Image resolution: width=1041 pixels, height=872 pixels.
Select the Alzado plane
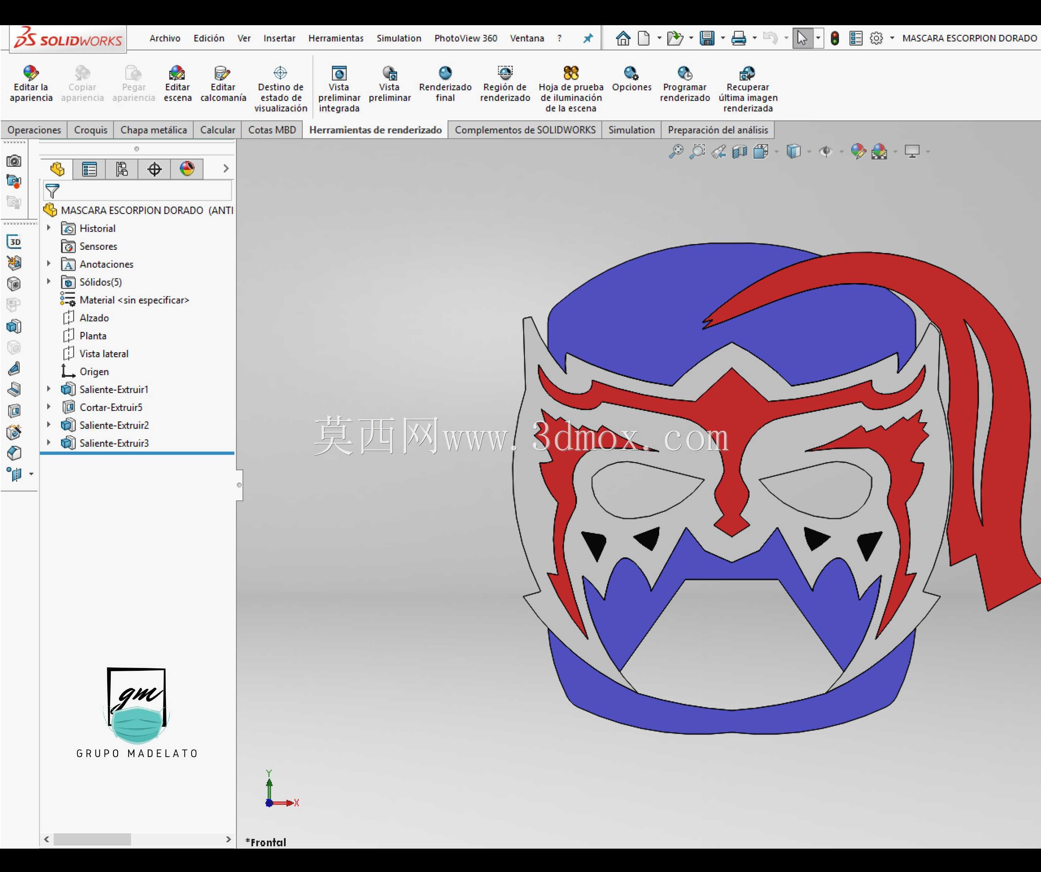pos(94,318)
